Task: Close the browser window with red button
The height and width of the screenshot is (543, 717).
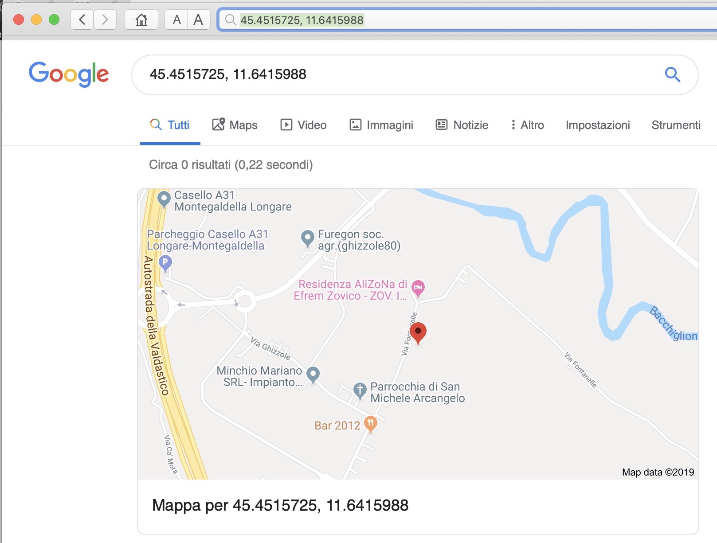Action: 19,20
